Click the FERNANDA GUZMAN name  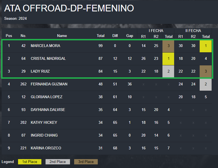49,84
